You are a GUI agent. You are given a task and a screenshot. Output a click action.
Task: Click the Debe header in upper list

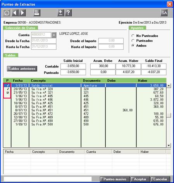[x=111, y=81]
